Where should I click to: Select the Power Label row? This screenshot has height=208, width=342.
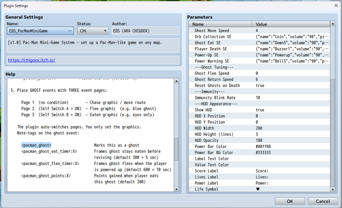(259, 183)
